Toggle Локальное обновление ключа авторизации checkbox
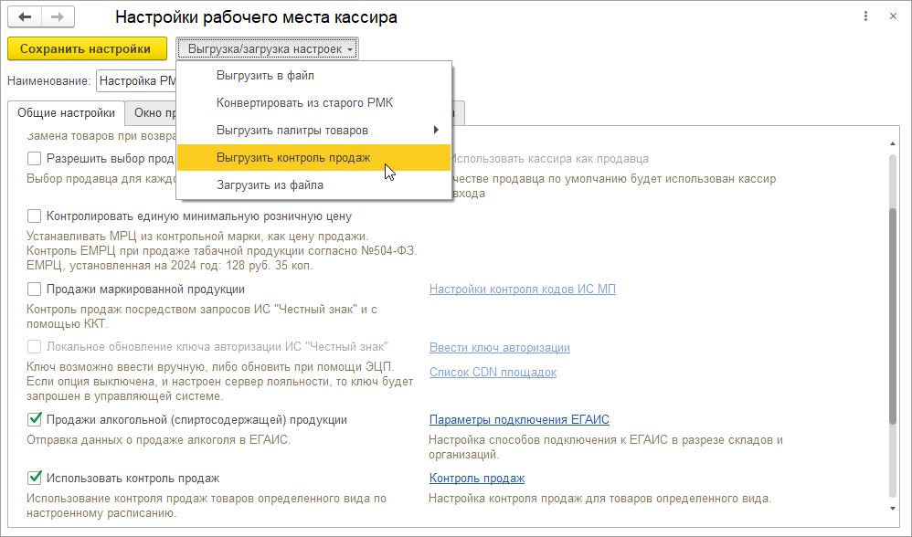This screenshot has height=537, width=912. (x=35, y=347)
